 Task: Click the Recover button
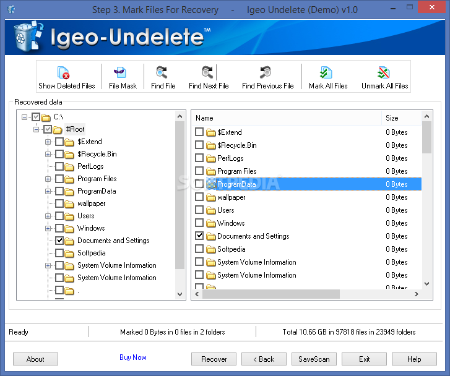214,359
